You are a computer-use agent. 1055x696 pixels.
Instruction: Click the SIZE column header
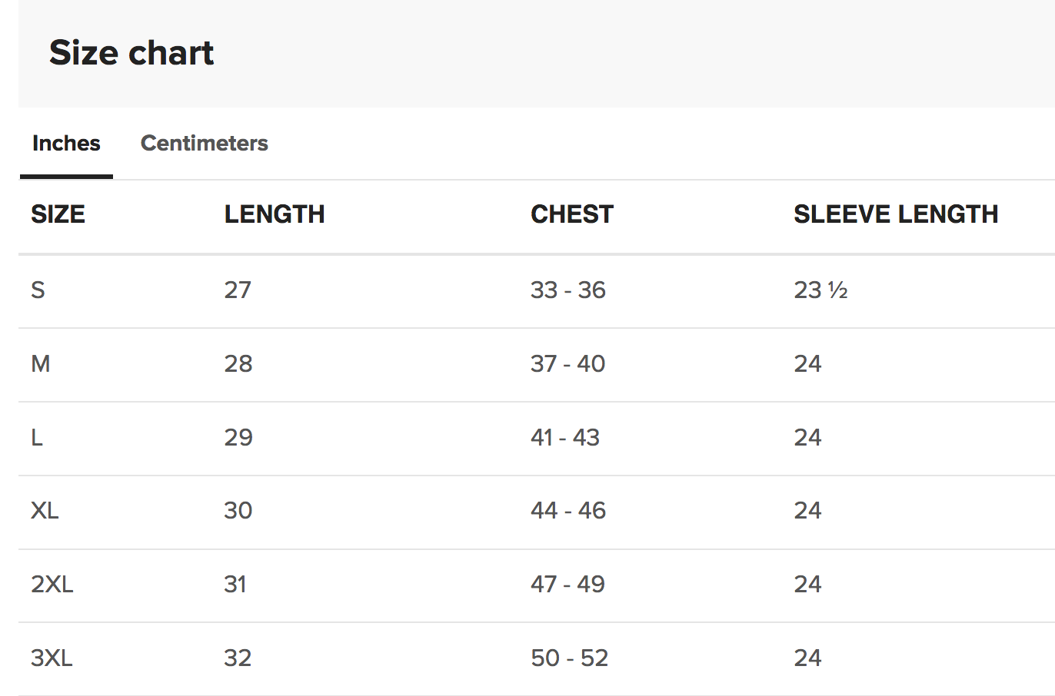(x=58, y=214)
